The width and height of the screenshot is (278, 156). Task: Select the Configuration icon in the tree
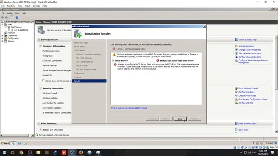[x=6, y=39]
